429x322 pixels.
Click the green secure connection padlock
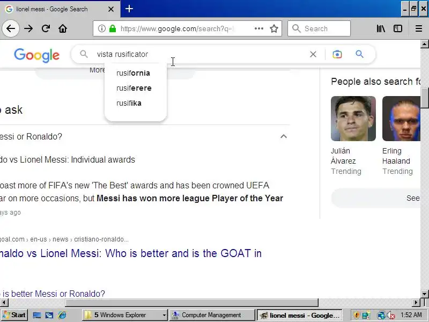[x=113, y=28]
